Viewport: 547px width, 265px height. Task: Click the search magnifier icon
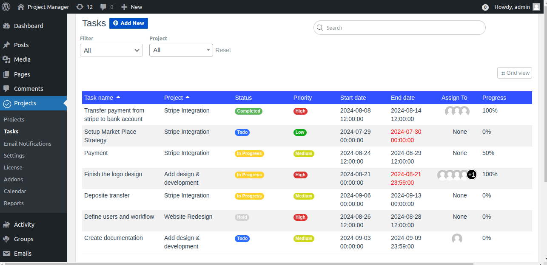(x=320, y=28)
